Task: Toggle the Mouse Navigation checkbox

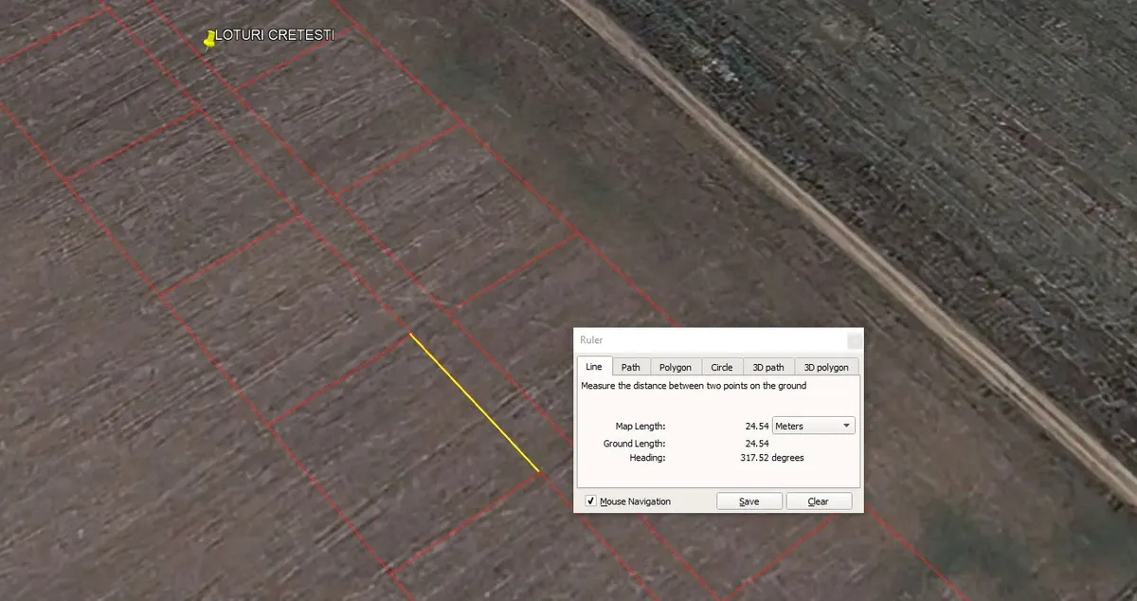Action: point(591,501)
